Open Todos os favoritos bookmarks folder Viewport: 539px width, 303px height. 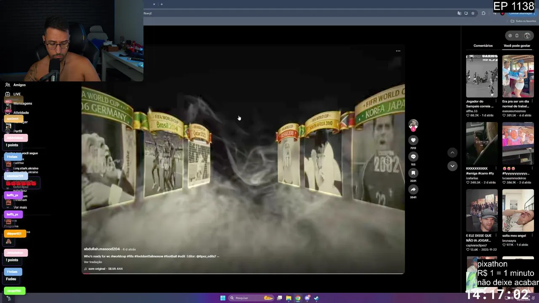(x=524, y=21)
